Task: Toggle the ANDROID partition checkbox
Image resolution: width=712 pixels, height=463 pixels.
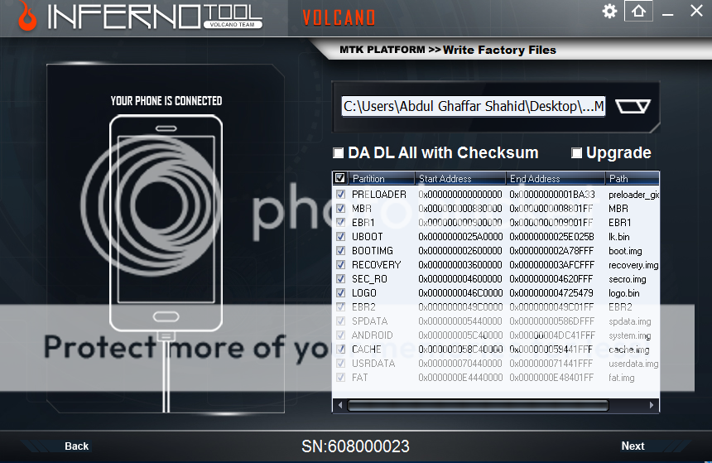Action: (x=340, y=335)
